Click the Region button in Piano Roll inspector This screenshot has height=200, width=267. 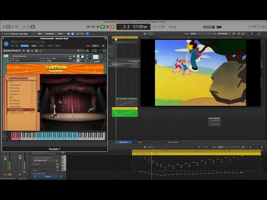[x=48, y=177]
